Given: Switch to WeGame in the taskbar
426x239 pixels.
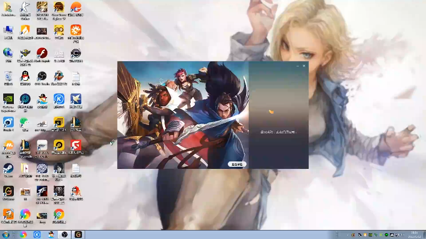Looking at the screenshot, I should click(78, 235).
